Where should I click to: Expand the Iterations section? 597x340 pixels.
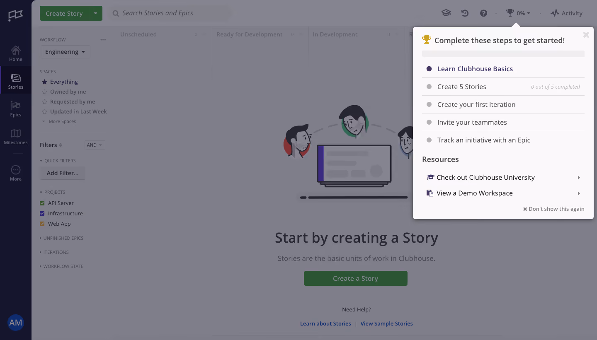[54, 252]
